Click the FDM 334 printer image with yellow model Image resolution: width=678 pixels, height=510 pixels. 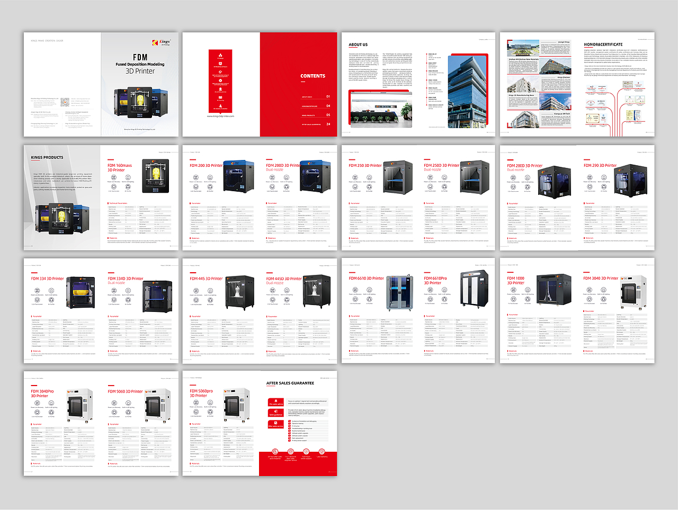coord(81,292)
